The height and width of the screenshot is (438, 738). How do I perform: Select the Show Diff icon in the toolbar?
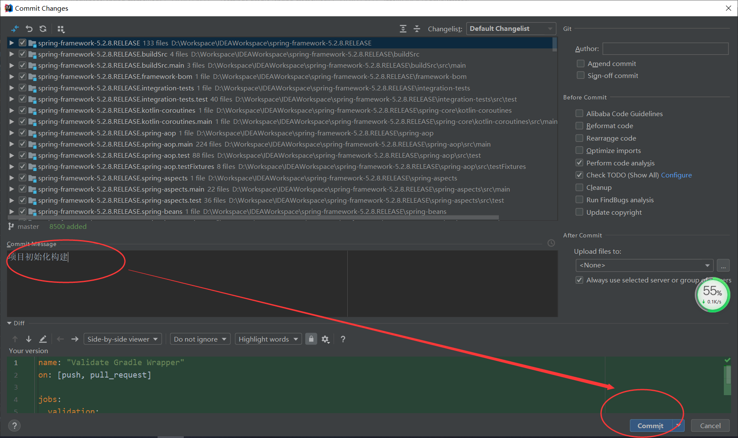tap(15, 29)
